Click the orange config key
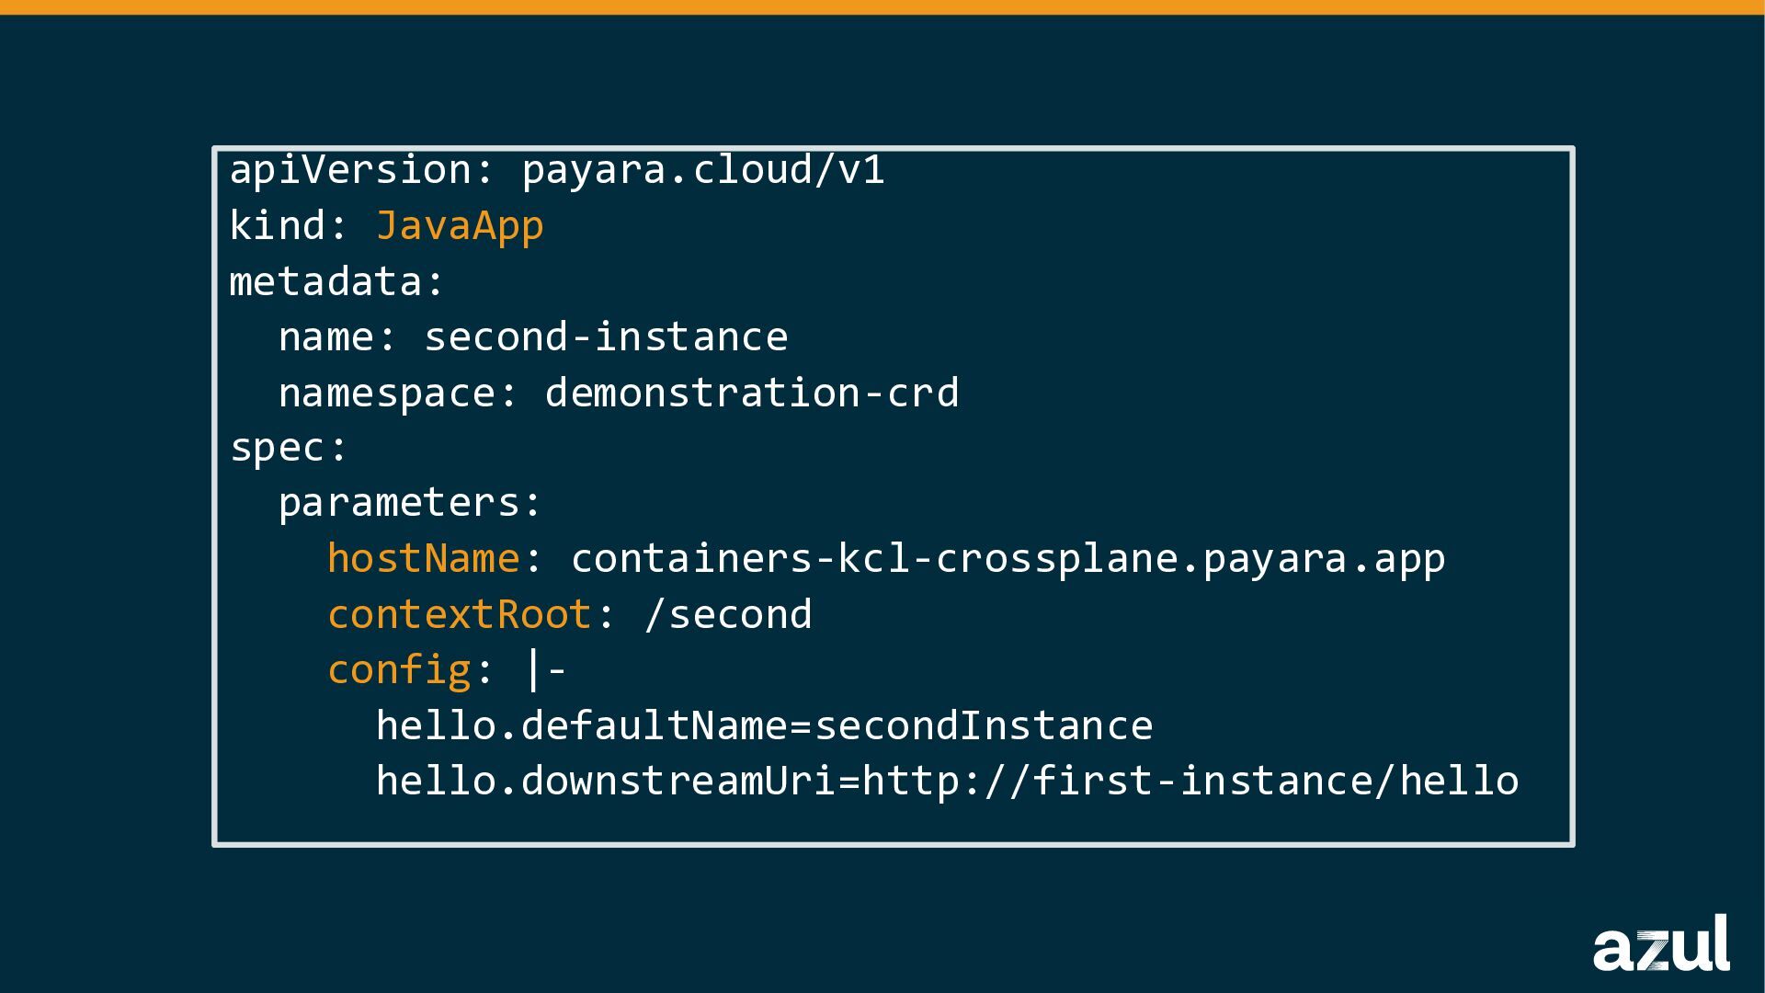The height and width of the screenshot is (993, 1765). click(399, 670)
